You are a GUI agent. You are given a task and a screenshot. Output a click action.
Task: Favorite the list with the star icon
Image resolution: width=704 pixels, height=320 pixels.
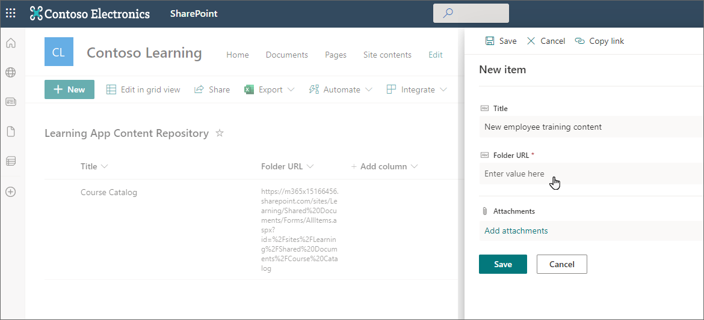coord(220,133)
